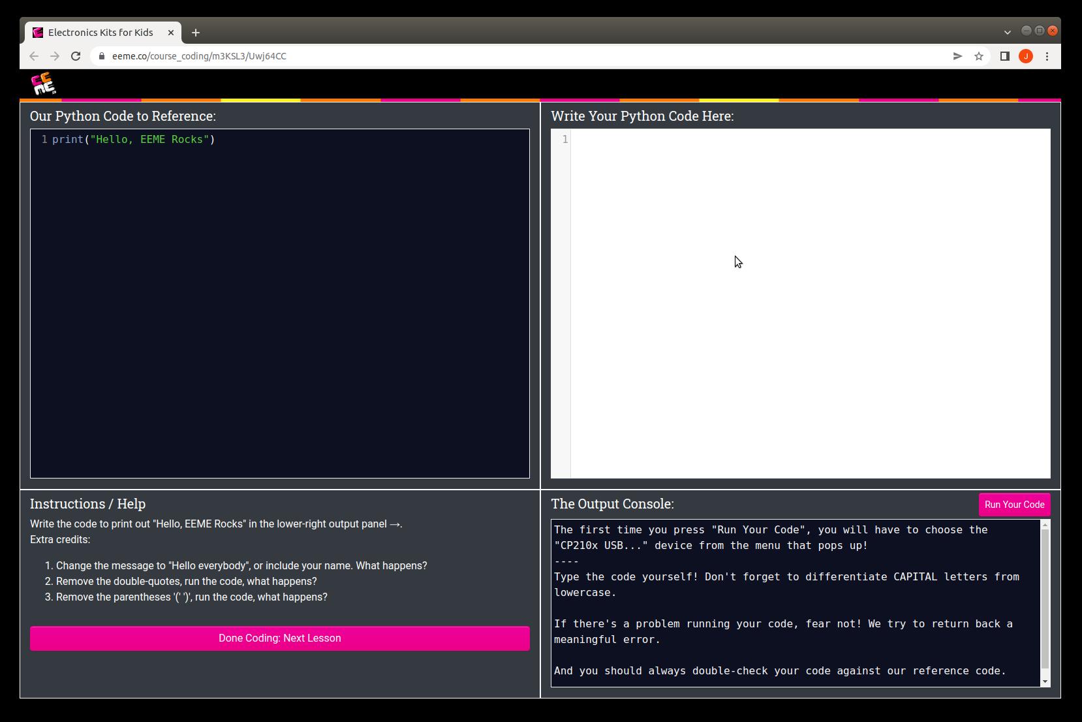Screen dimensions: 1082x722
Task: Click 'Remove the double-quotes' instruction
Action: (186, 582)
